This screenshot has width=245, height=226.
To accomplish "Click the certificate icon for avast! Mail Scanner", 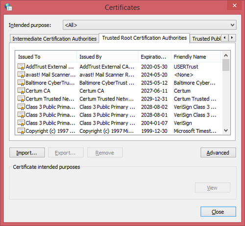I will 21,75.
